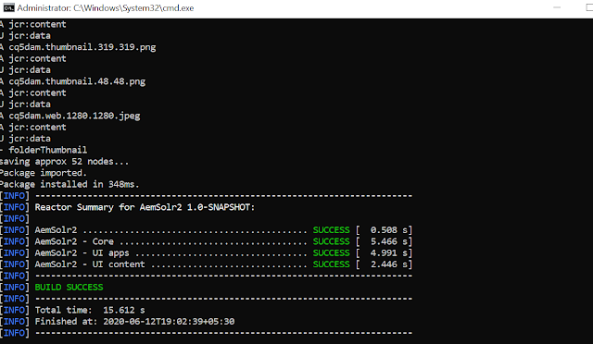Click the 'AemSolr2 - UI apps' module name
The image size is (593, 344).
(x=82, y=253)
